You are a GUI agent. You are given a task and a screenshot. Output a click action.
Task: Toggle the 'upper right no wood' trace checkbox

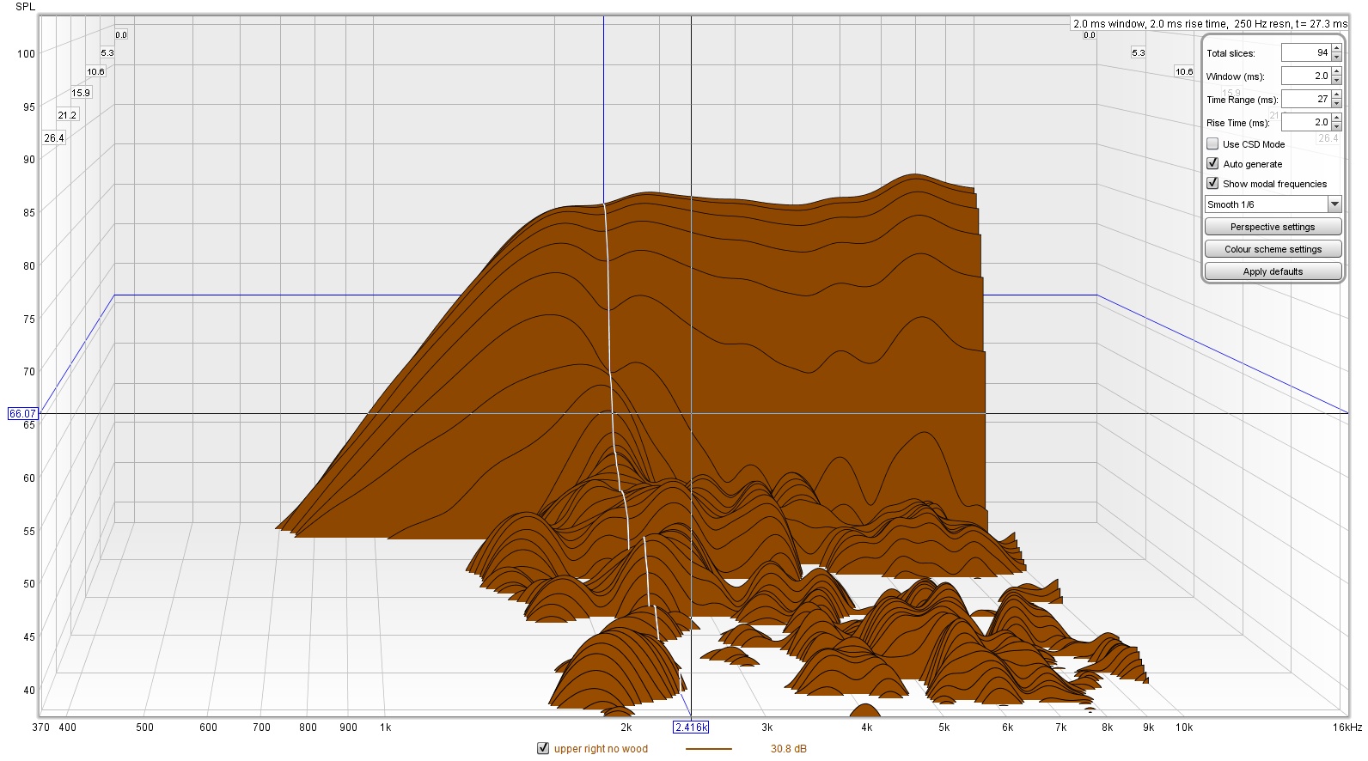tap(543, 748)
